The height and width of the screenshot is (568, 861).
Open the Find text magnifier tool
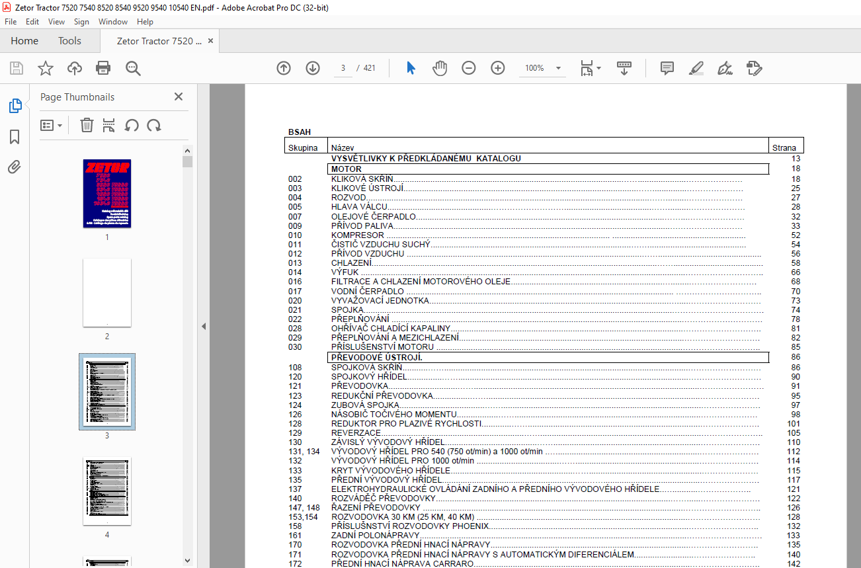(x=133, y=68)
